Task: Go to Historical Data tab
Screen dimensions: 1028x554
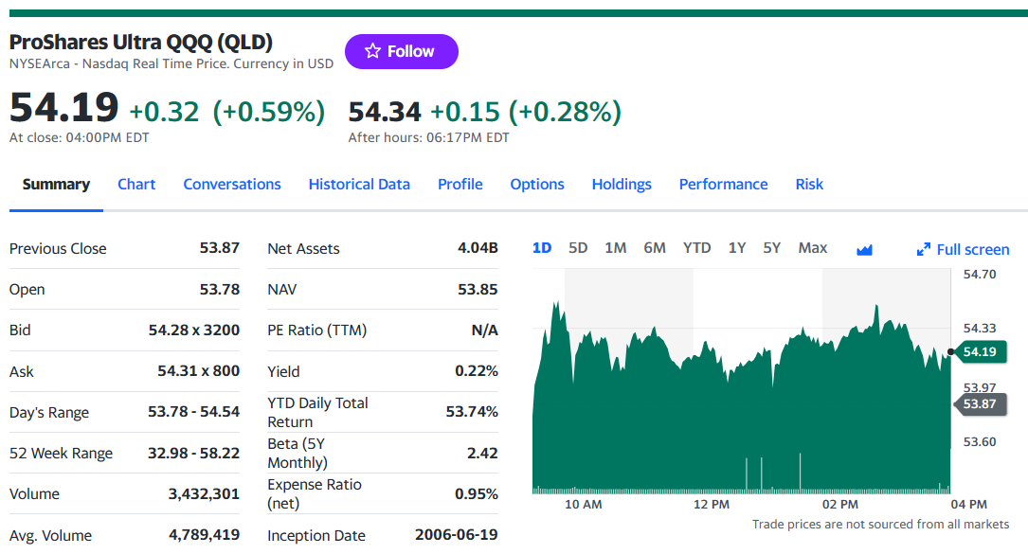Action: pyautogui.click(x=359, y=185)
